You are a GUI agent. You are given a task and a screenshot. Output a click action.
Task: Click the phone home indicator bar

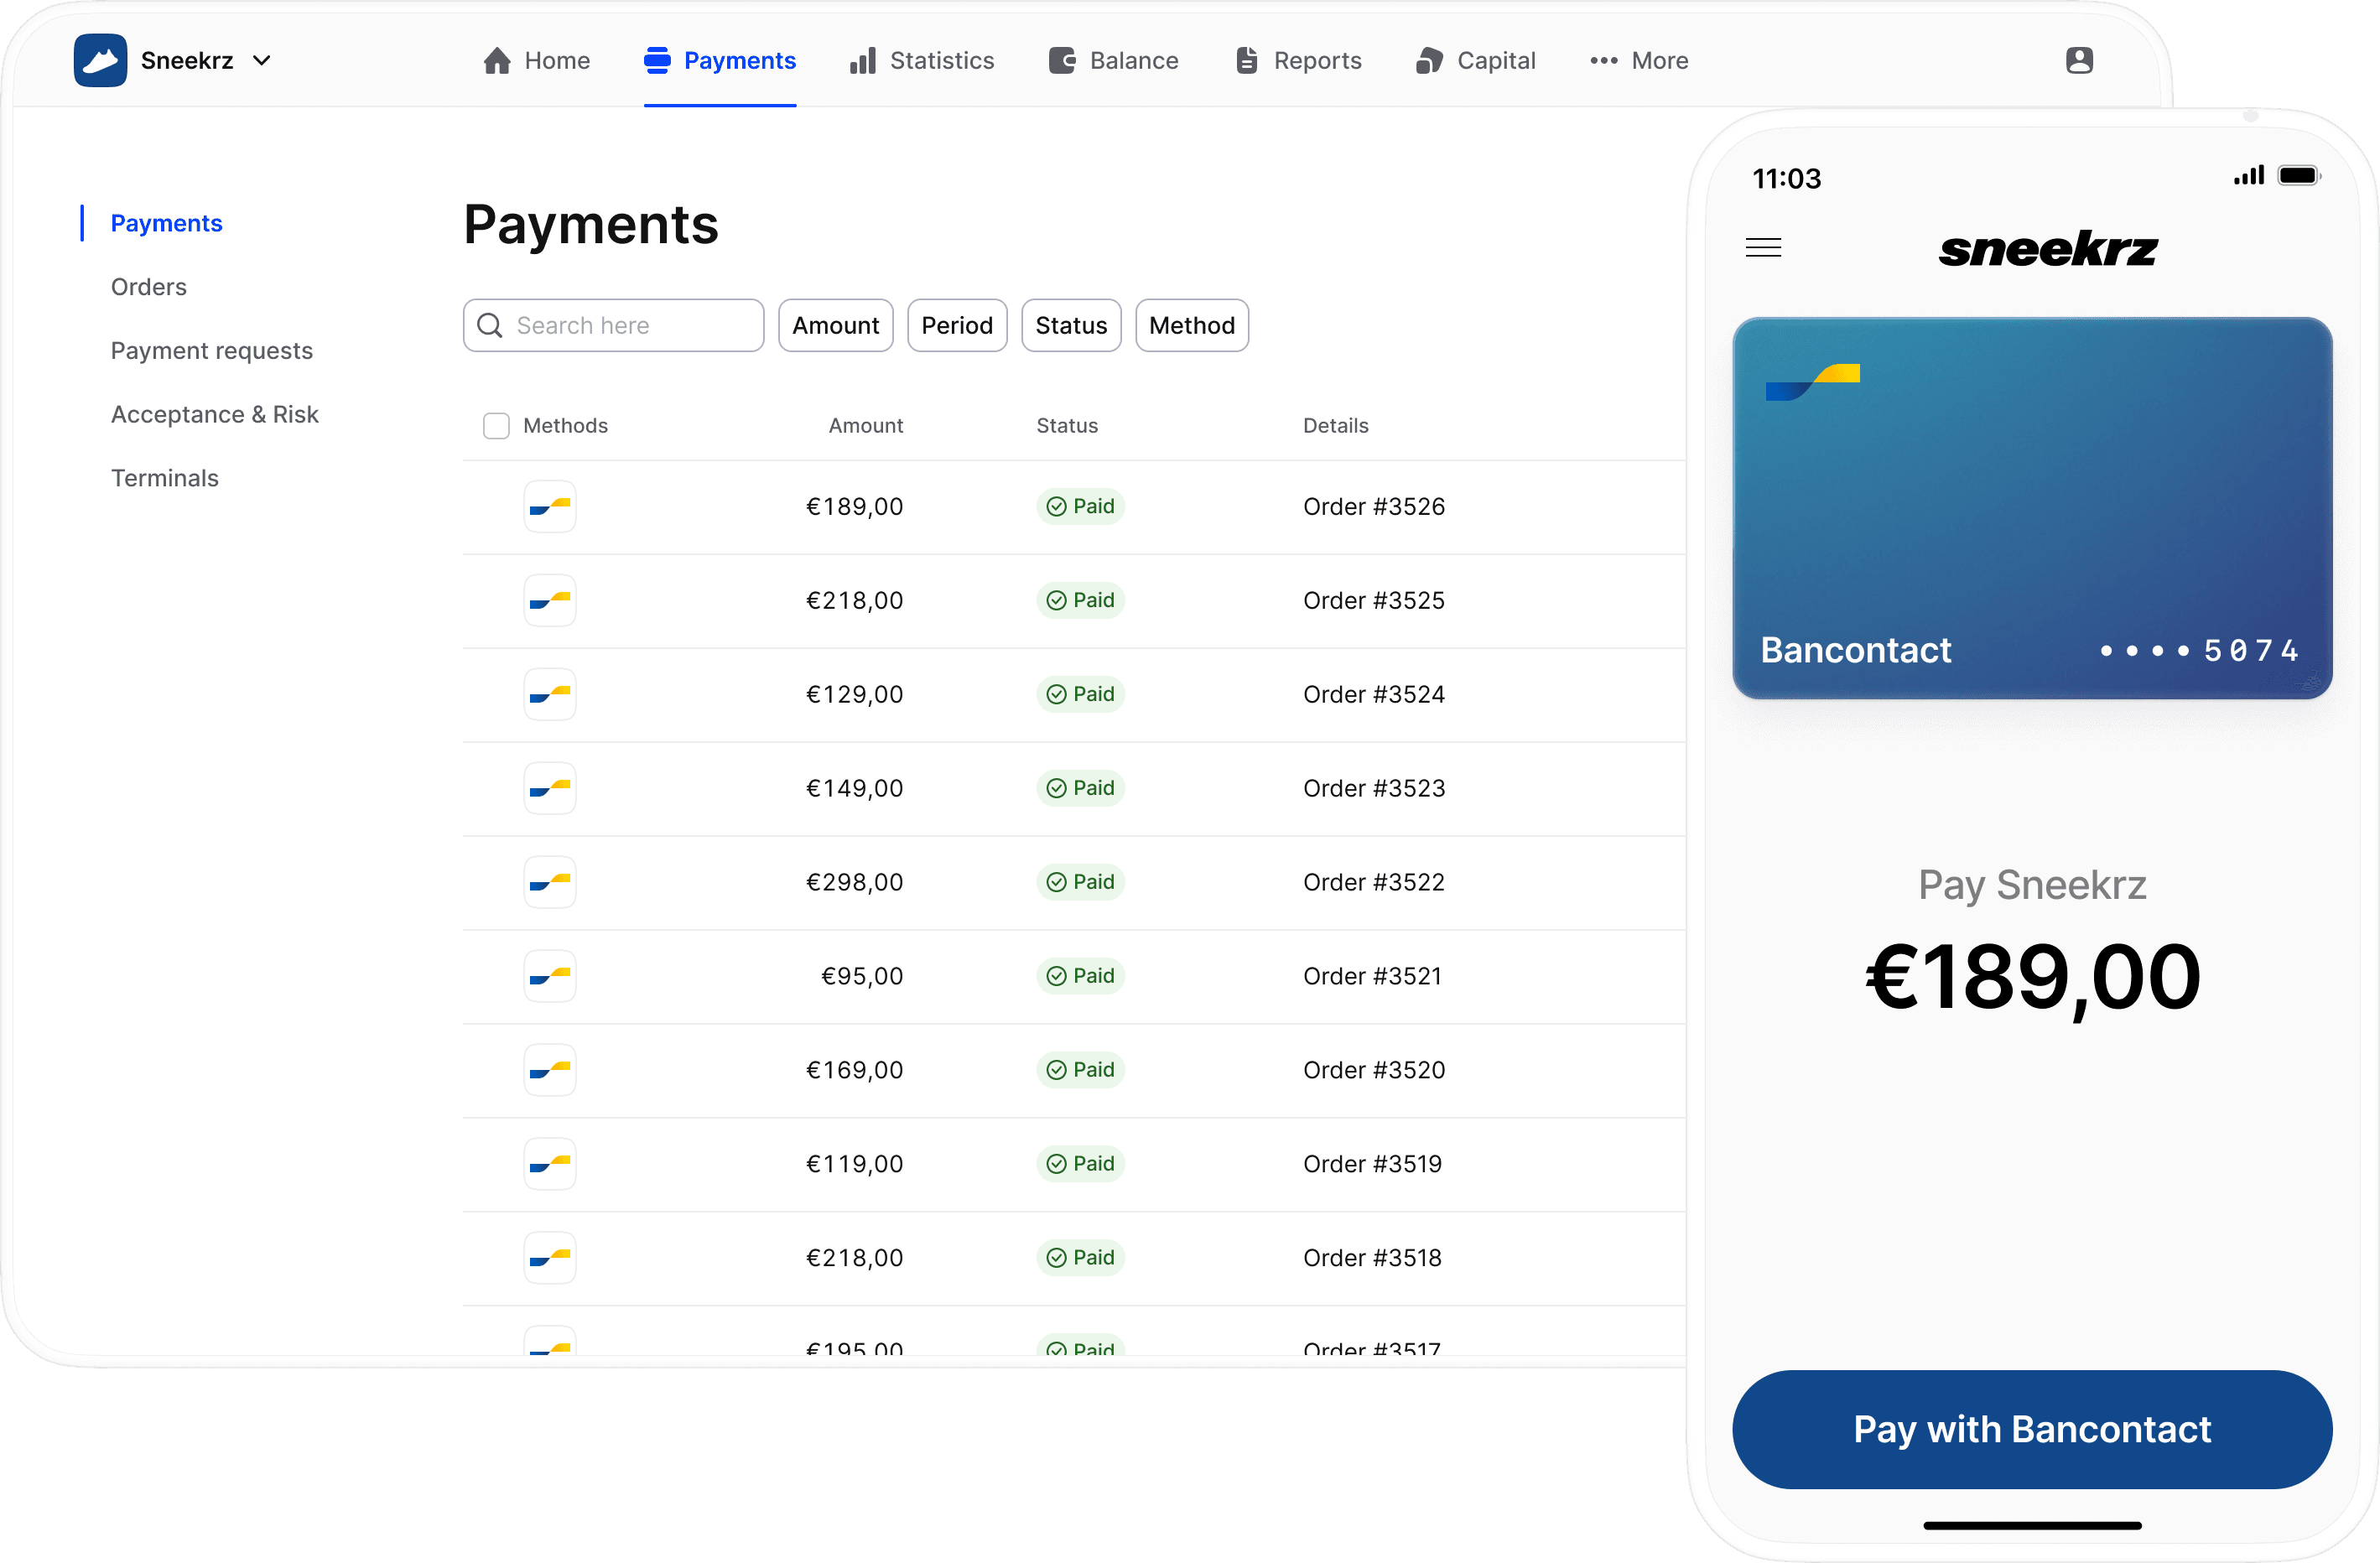click(2032, 1525)
